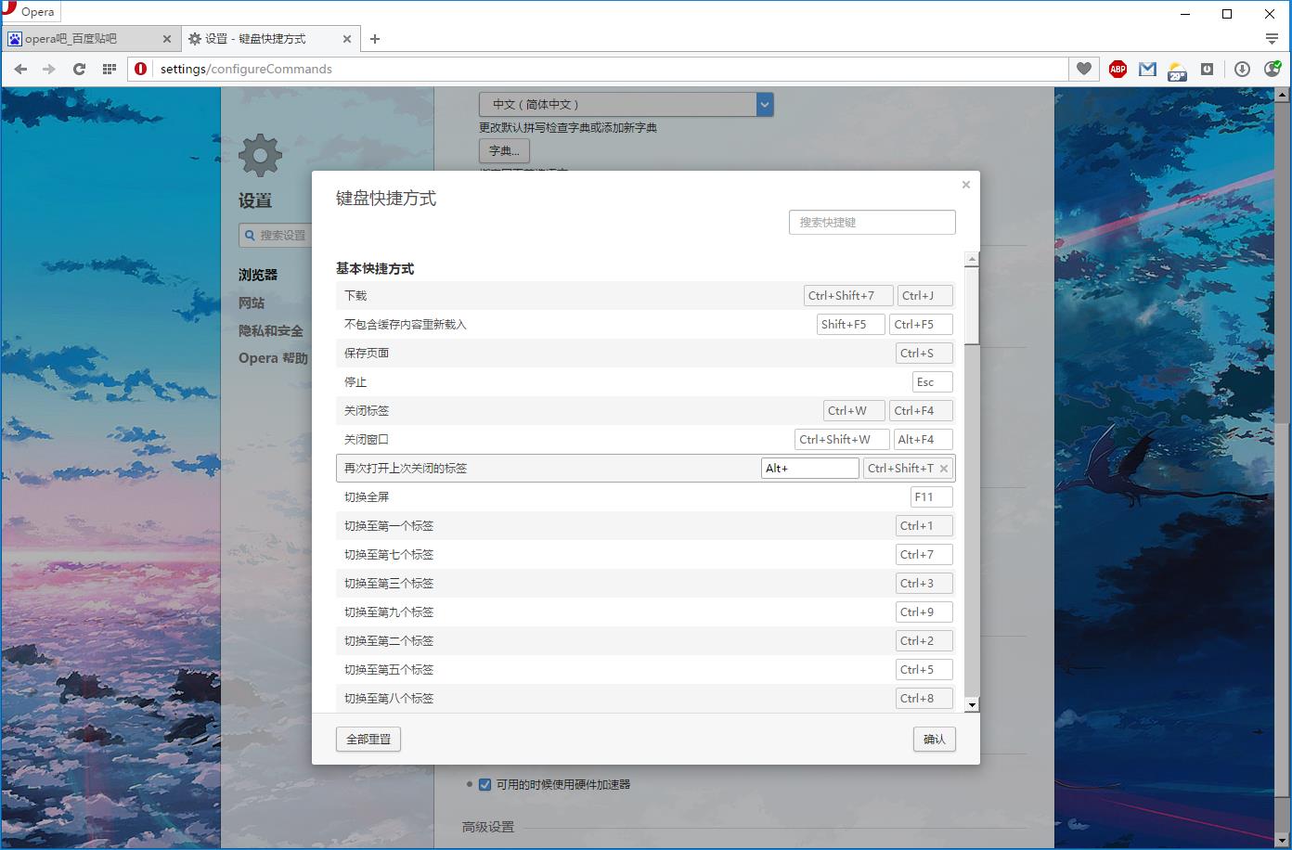The height and width of the screenshot is (850, 1292).
Task: Go back to the previous page
Action: click(x=20, y=69)
